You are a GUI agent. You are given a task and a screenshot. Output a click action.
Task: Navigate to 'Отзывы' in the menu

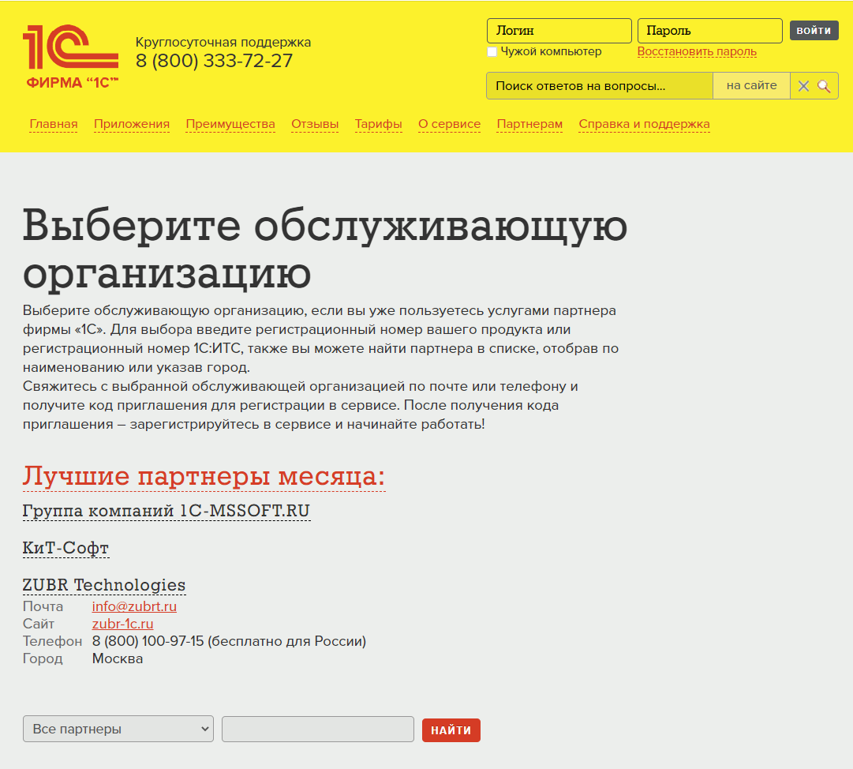coord(315,124)
